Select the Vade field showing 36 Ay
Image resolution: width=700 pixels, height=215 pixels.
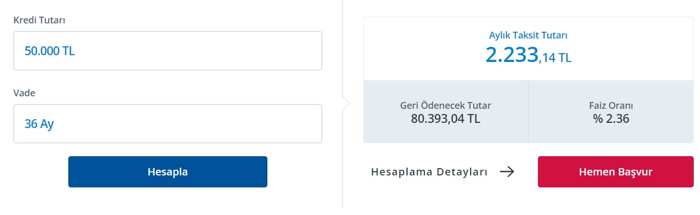167,123
